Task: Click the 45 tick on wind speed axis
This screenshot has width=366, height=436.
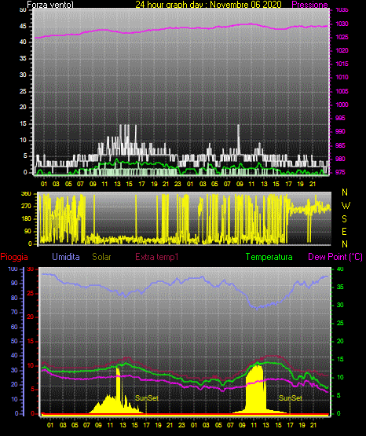Action: pos(23,27)
